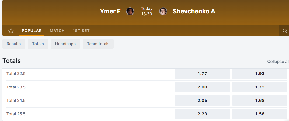The width and height of the screenshot is (289, 121).
Task: Bet on 2.23 for Total 25.5
Action: (202, 114)
